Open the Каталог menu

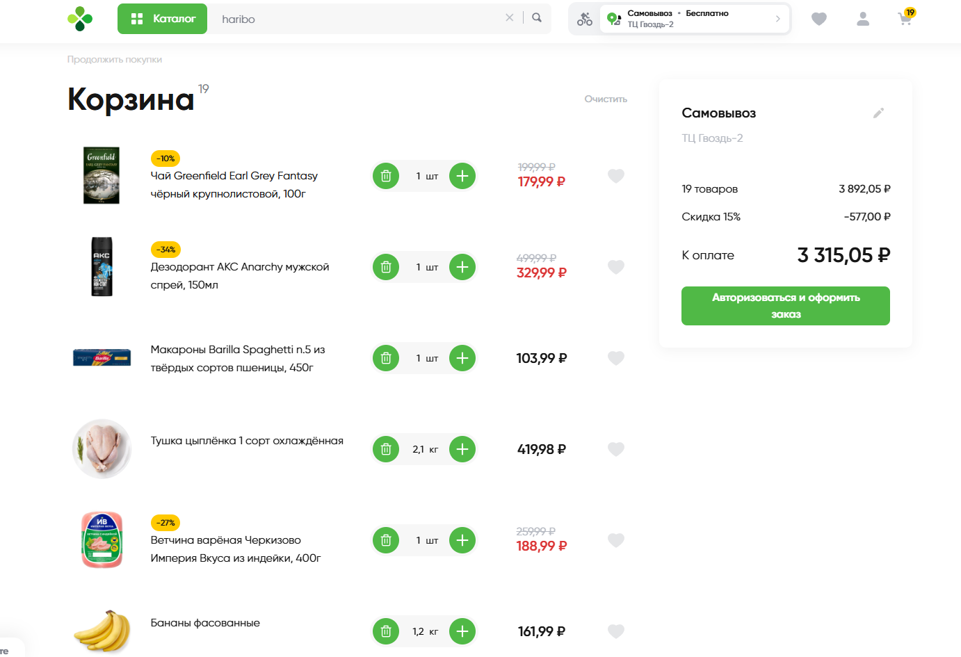[x=163, y=19]
